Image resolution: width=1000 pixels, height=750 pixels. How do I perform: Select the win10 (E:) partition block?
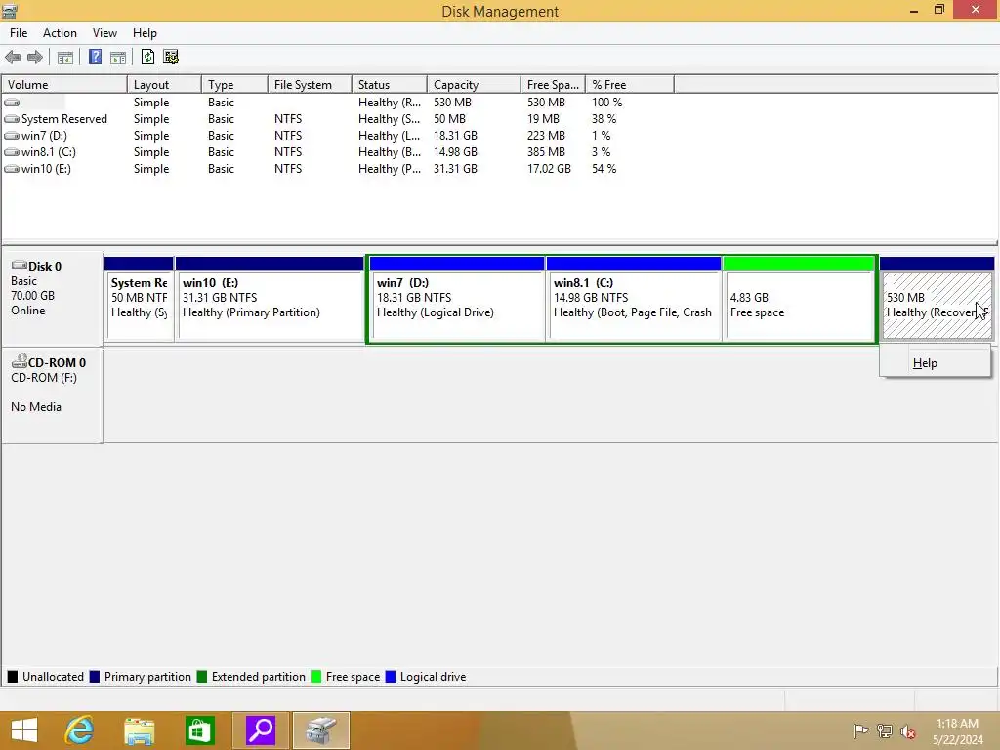pos(270,299)
